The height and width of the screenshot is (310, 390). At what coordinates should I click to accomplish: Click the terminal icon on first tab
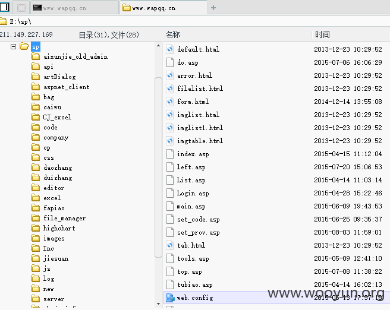pyautogui.click(x=37, y=8)
